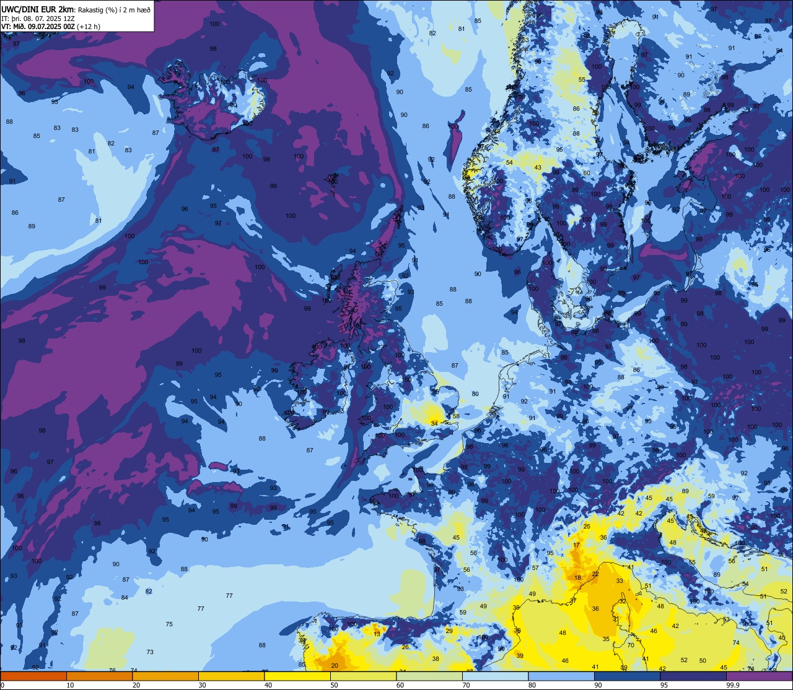
Task: Click the value 34 over southern England
Action: coord(434,423)
